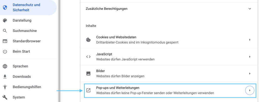Click the power icon next to Beim Start
The width and height of the screenshot is (259, 102).
pyautogui.click(x=5, y=51)
